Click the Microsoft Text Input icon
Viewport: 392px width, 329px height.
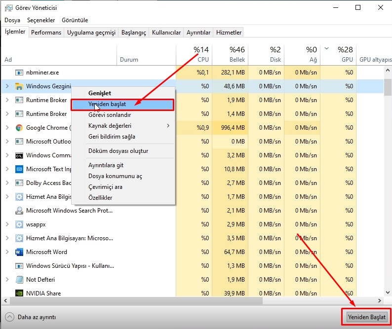[19, 169]
